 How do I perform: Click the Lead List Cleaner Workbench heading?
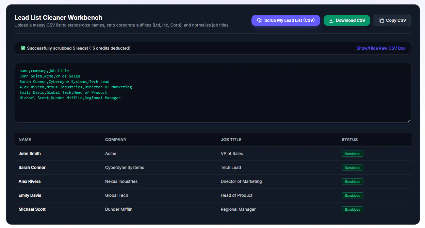[x=58, y=18]
